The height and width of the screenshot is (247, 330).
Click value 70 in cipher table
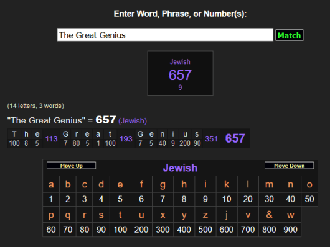point(68,230)
